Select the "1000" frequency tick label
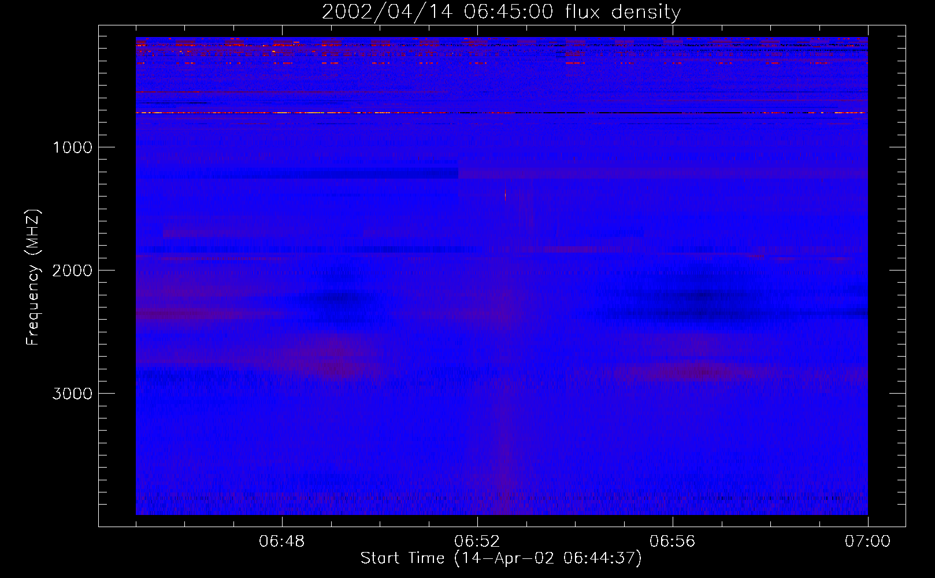Image resolution: width=935 pixels, height=578 pixels. [72, 147]
